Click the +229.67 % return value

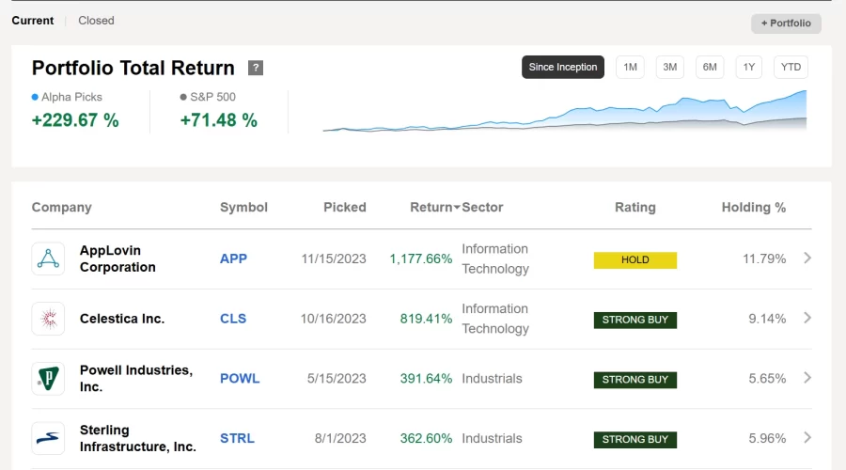75,119
